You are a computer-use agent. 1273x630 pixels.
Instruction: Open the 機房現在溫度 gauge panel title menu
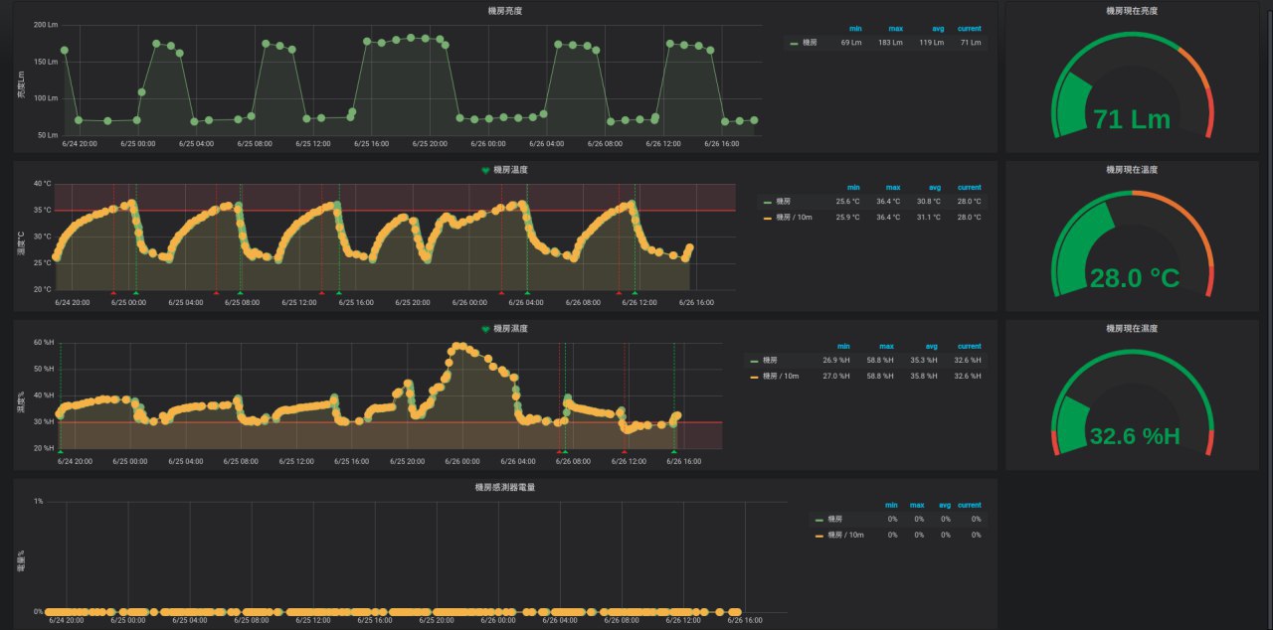1132,170
